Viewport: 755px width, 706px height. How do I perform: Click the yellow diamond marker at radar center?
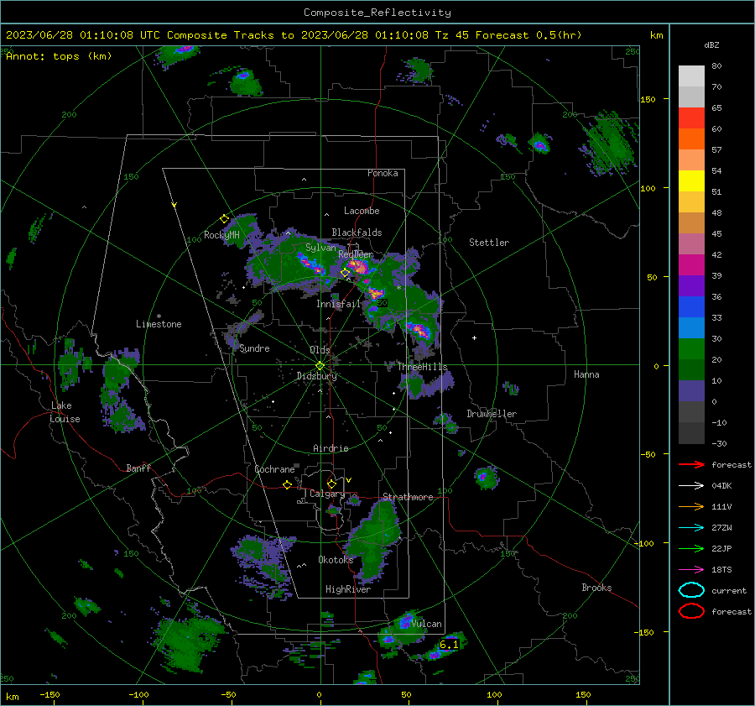pyautogui.click(x=320, y=366)
